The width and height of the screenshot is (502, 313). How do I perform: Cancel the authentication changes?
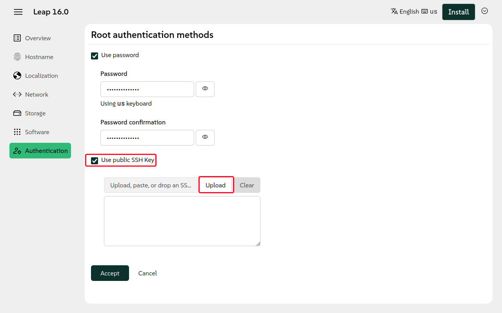[147, 273]
